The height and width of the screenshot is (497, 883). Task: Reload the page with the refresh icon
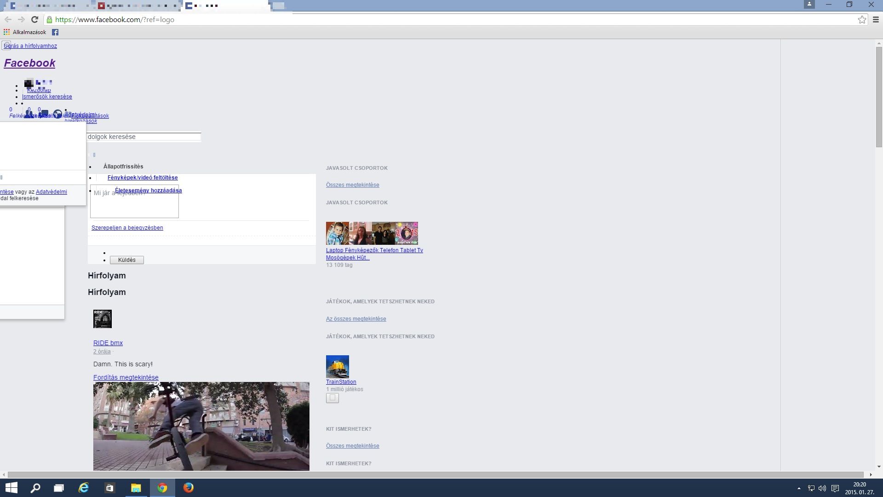34,19
